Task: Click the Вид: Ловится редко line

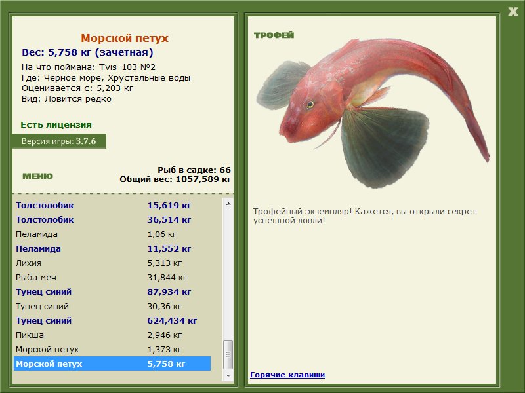Action: click(66, 99)
